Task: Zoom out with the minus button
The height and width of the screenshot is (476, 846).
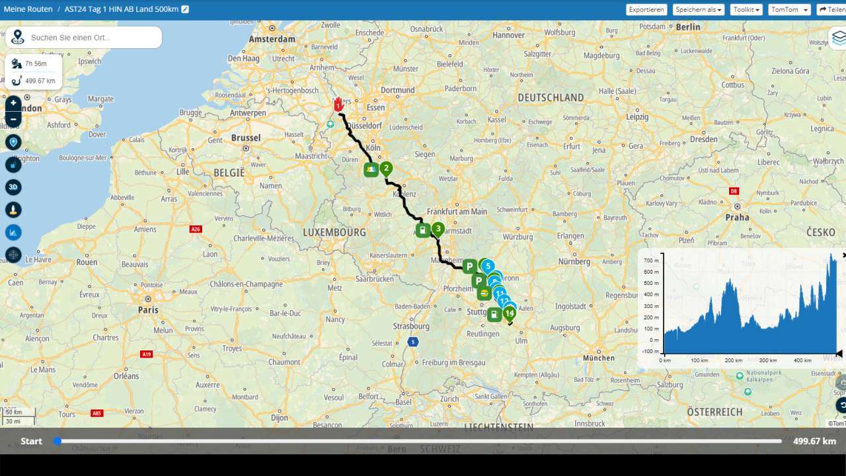Action: (x=13, y=120)
